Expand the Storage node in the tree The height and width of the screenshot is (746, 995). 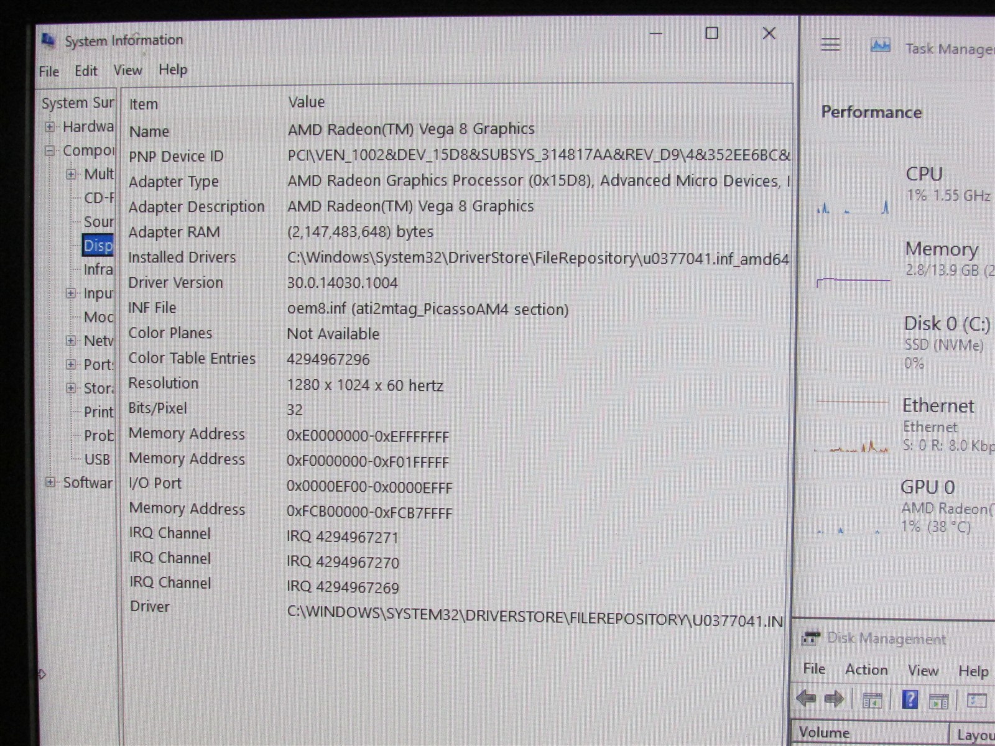point(71,388)
